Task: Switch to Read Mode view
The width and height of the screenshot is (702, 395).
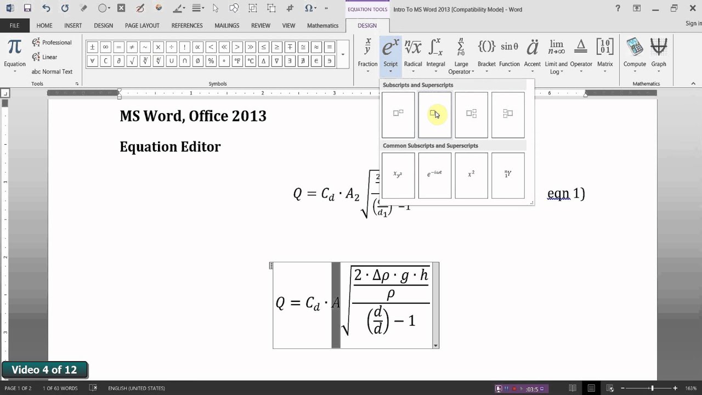Action: click(573, 388)
